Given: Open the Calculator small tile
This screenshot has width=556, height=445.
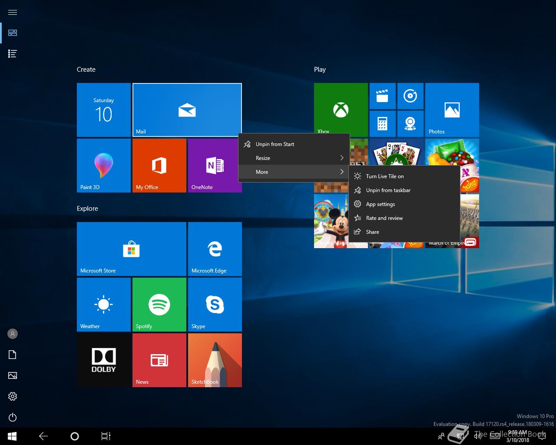Looking at the screenshot, I should (x=383, y=124).
